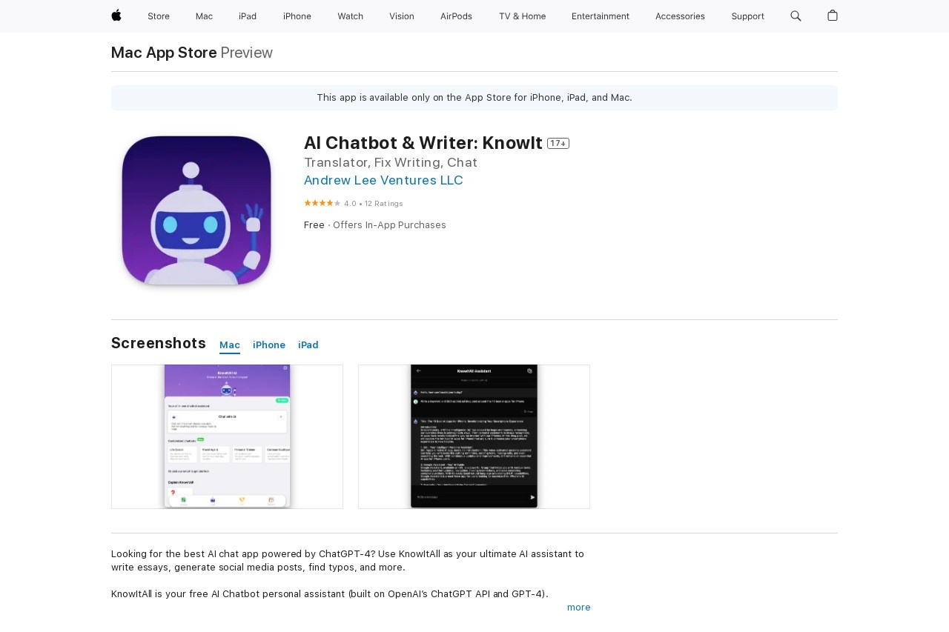Open the first purple KnowItAll screenshot
This screenshot has width=949, height=632.
[x=227, y=436]
